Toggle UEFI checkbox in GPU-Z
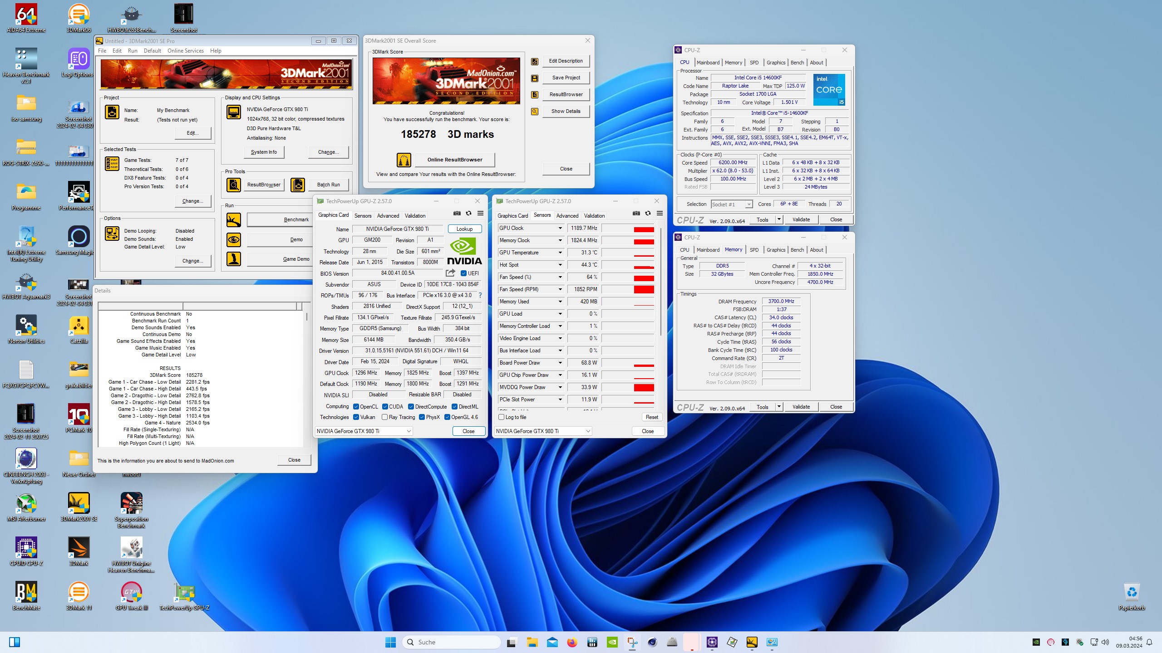Screen dimensions: 1162x653 coord(463,273)
